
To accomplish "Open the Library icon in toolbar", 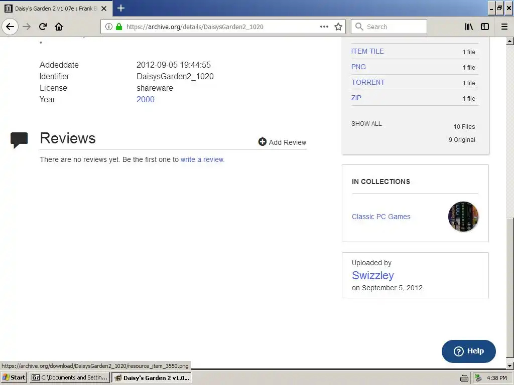I will pos(469,27).
